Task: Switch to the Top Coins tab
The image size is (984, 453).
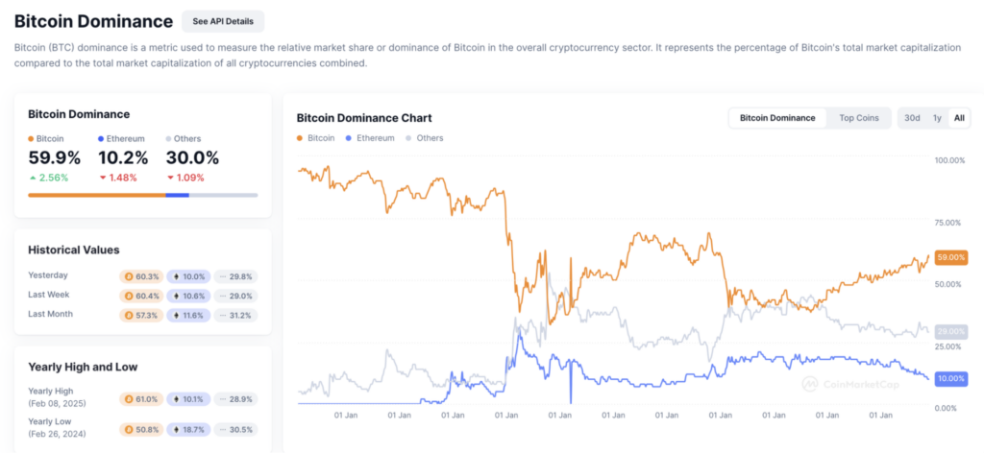Action: tap(859, 118)
